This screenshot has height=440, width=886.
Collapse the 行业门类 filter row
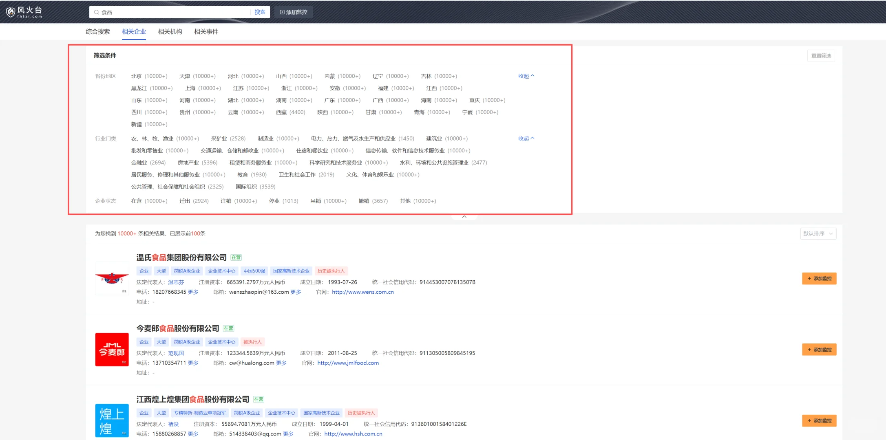pyautogui.click(x=526, y=139)
